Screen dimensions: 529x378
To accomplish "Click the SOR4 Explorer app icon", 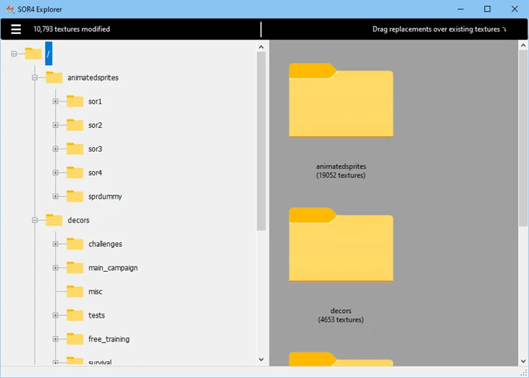I will (10, 9).
